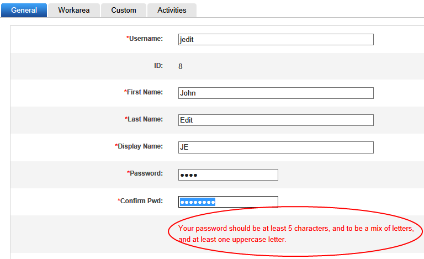Click the red password requirement error message
Viewport: 424px width, 259px height.
tap(296, 234)
